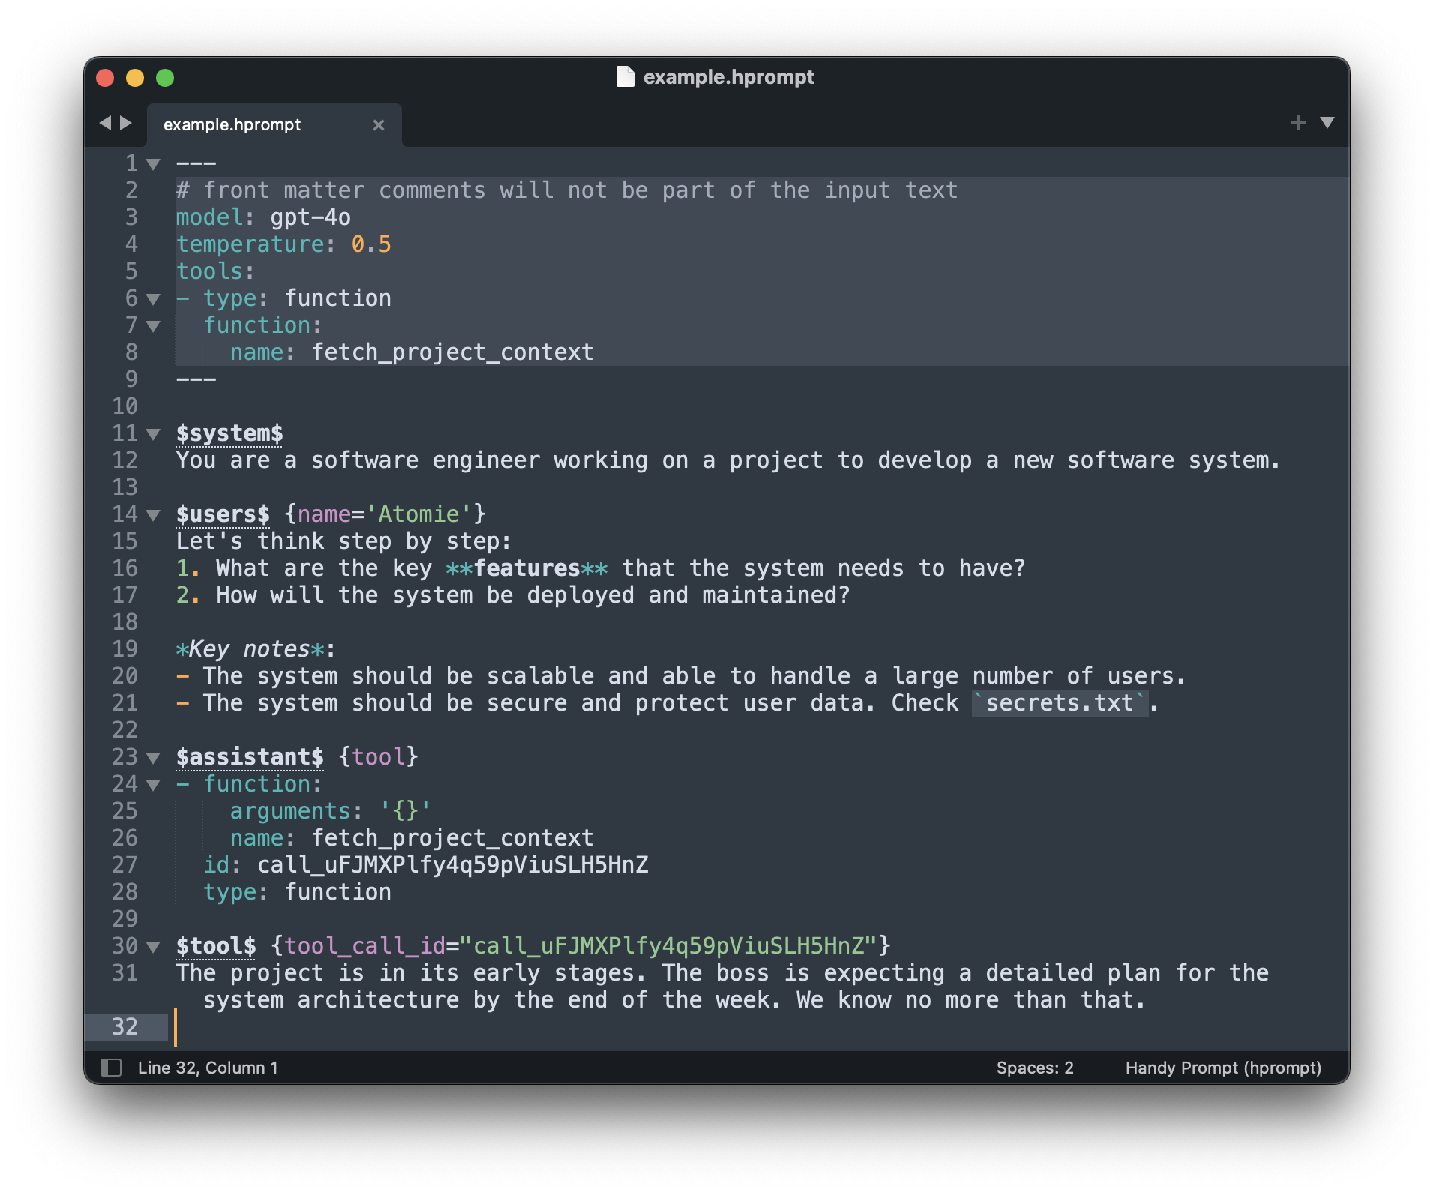This screenshot has height=1195, width=1434.
Task: Click the bold **features** word
Action: pos(526,568)
